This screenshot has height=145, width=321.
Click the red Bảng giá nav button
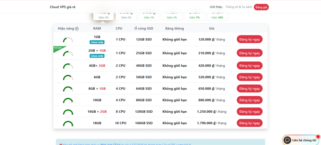261,7
